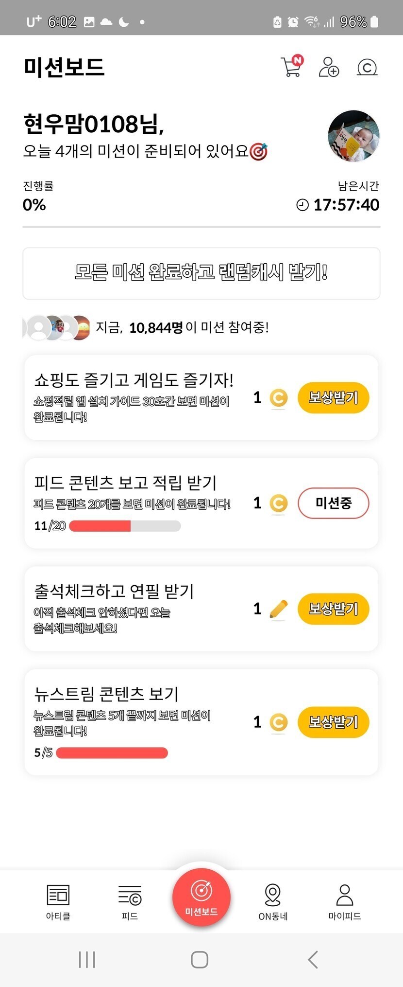
Task: Claim pencil reward for 출석체크 mission
Action: coord(333,609)
